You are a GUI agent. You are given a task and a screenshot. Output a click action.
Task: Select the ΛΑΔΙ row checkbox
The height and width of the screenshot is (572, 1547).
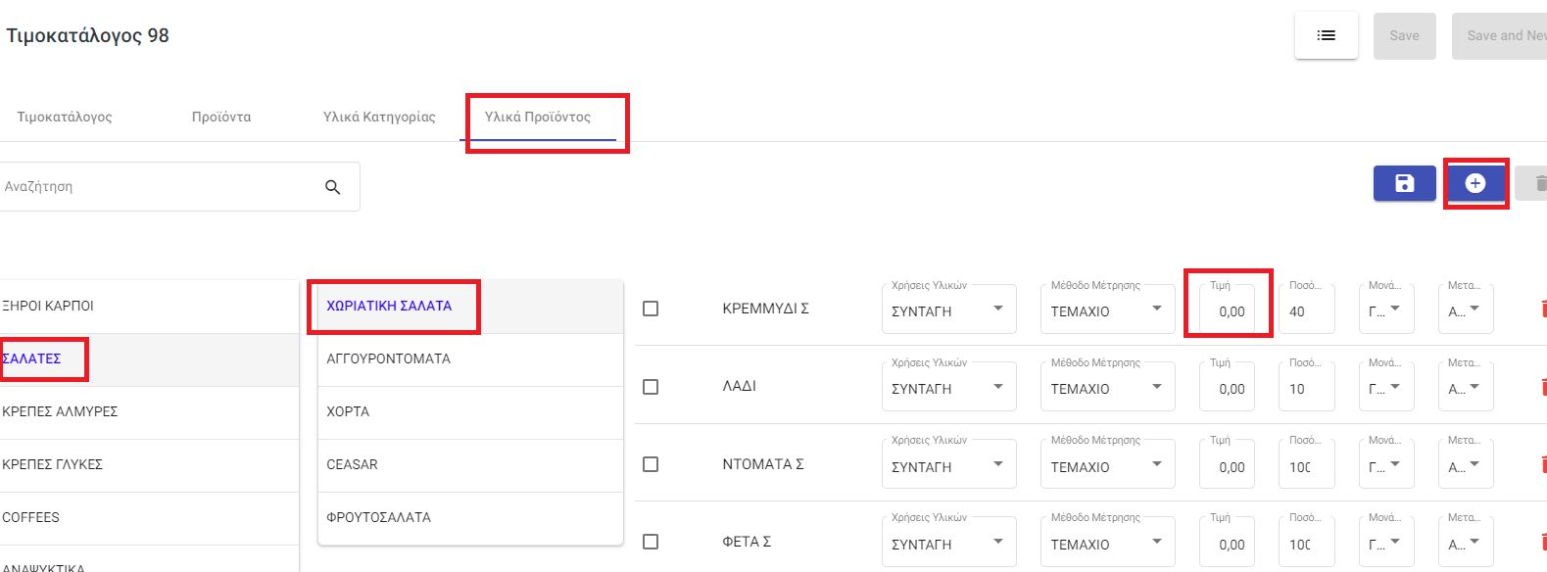[x=651, y=387]
